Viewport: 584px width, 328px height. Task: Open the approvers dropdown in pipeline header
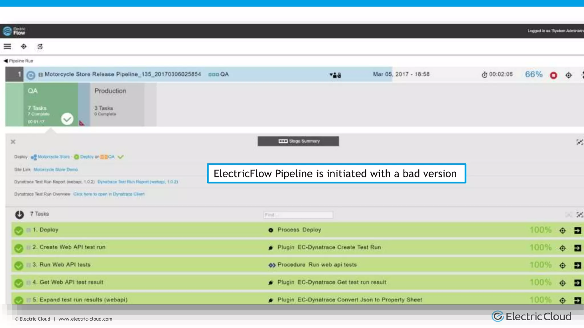pos(335,75)
